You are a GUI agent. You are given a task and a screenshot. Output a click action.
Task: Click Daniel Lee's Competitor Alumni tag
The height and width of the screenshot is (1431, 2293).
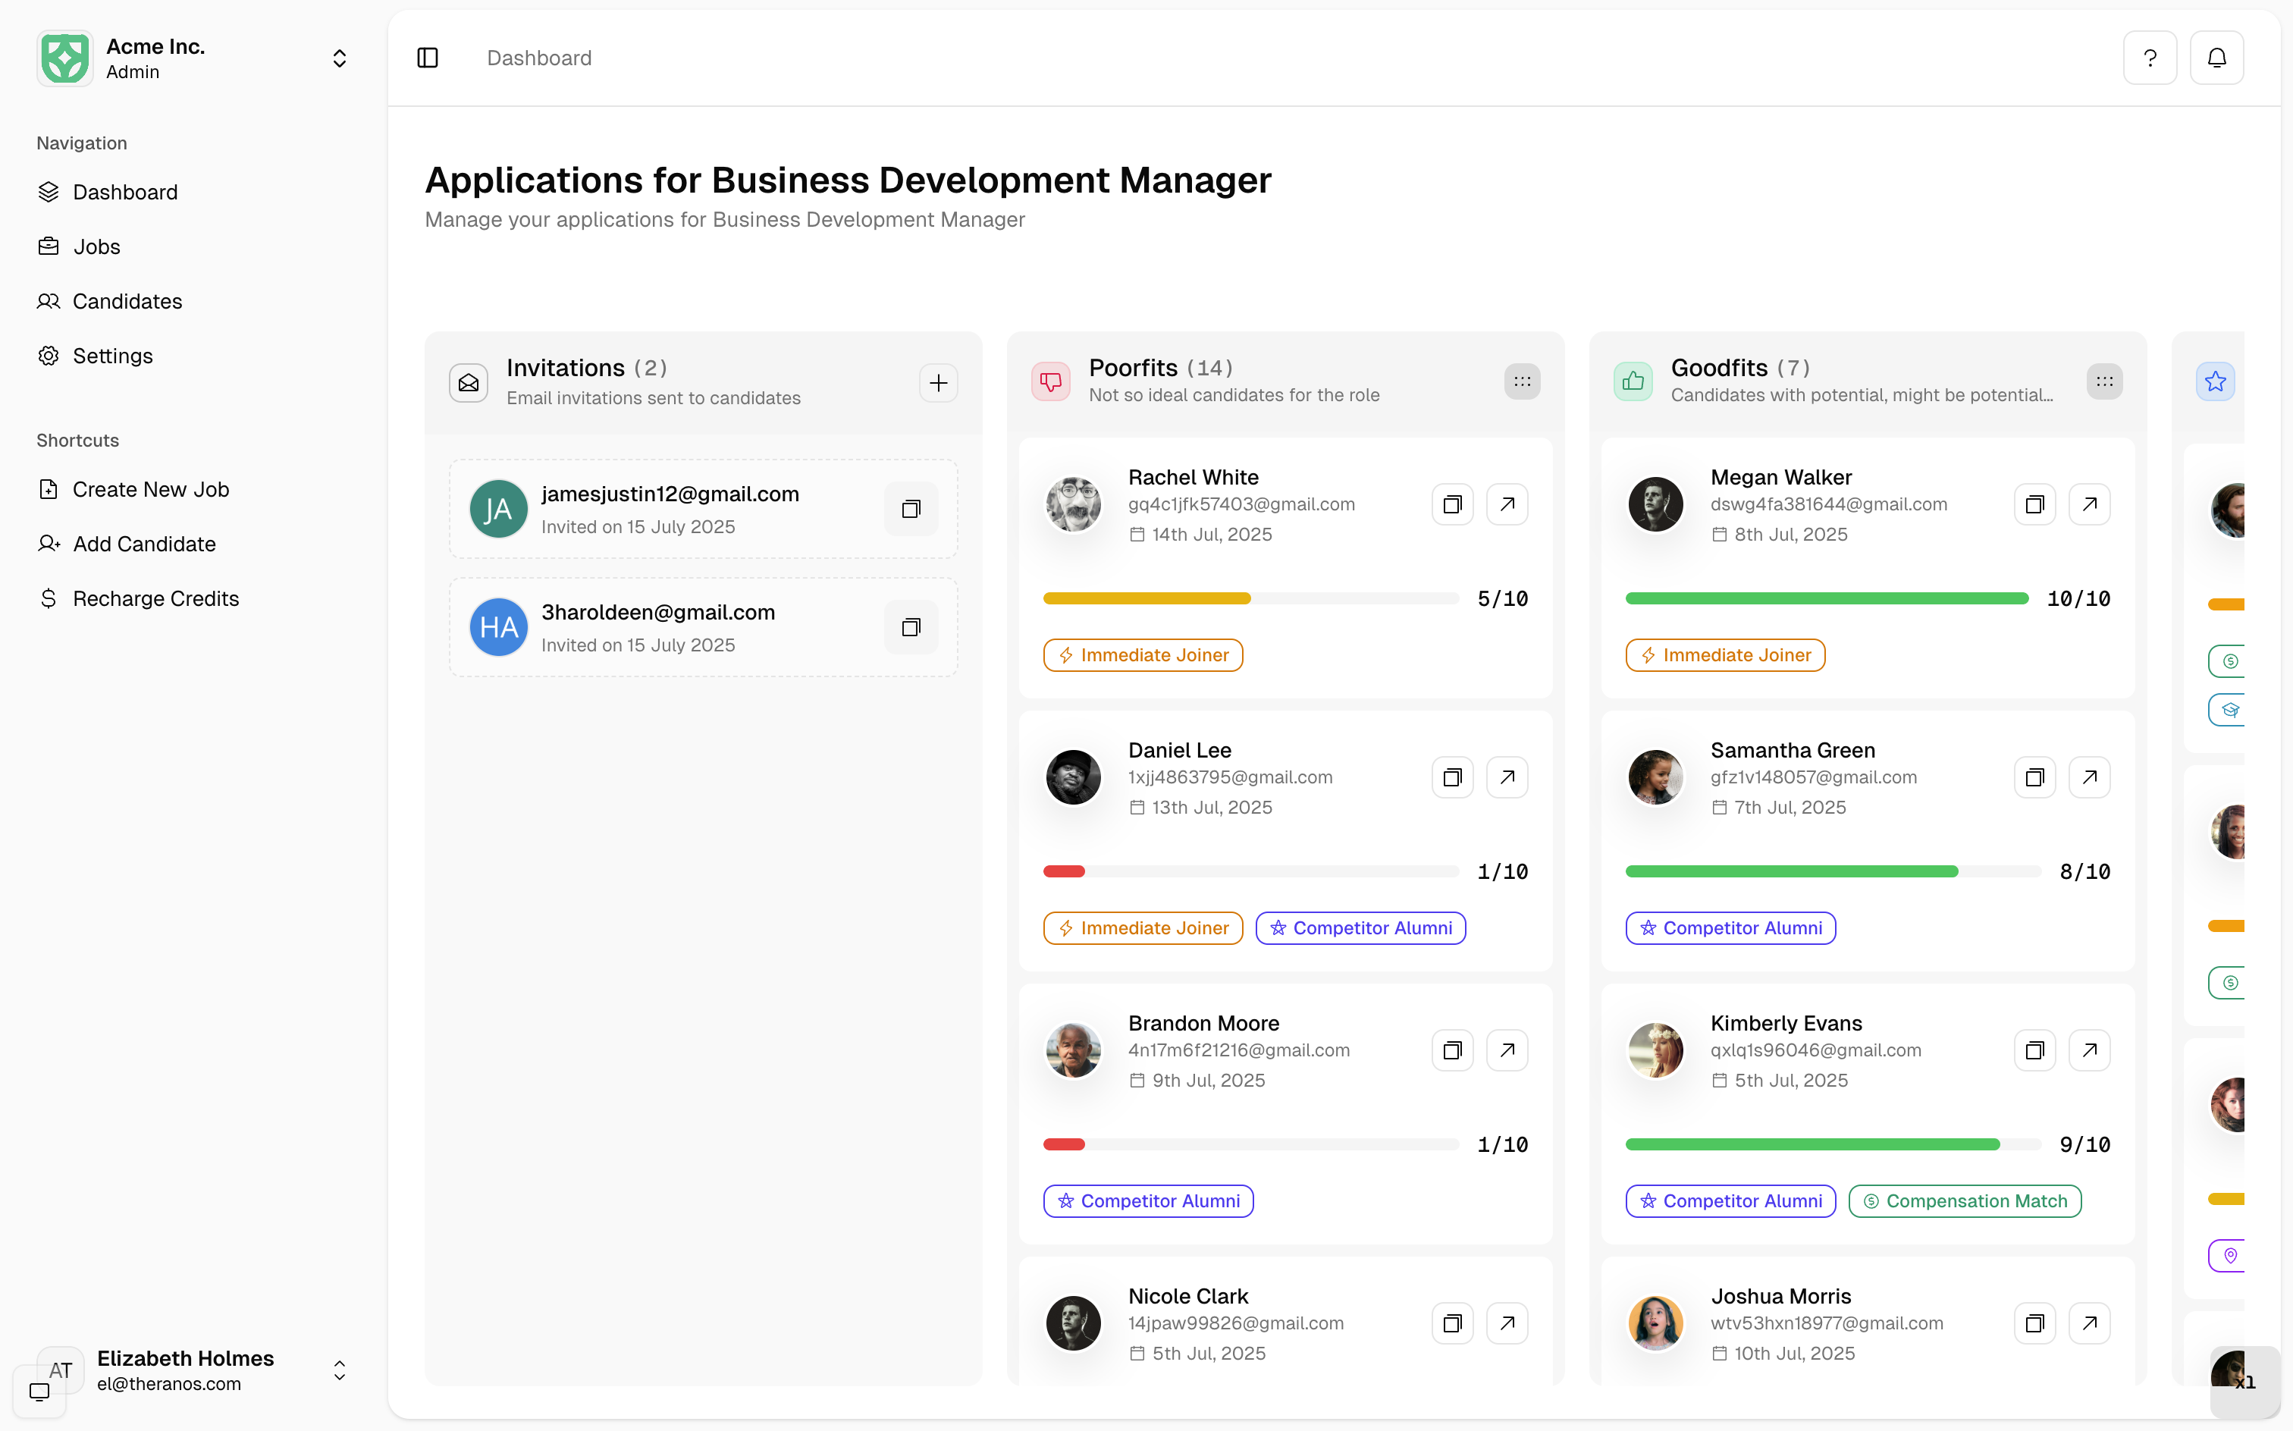click(1360, 928)
